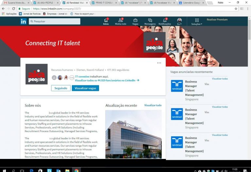Viewport: 251px width, 172px height.
Task: View all 44.929 funcionários on LinkedIn
Action: pos(107,80)
